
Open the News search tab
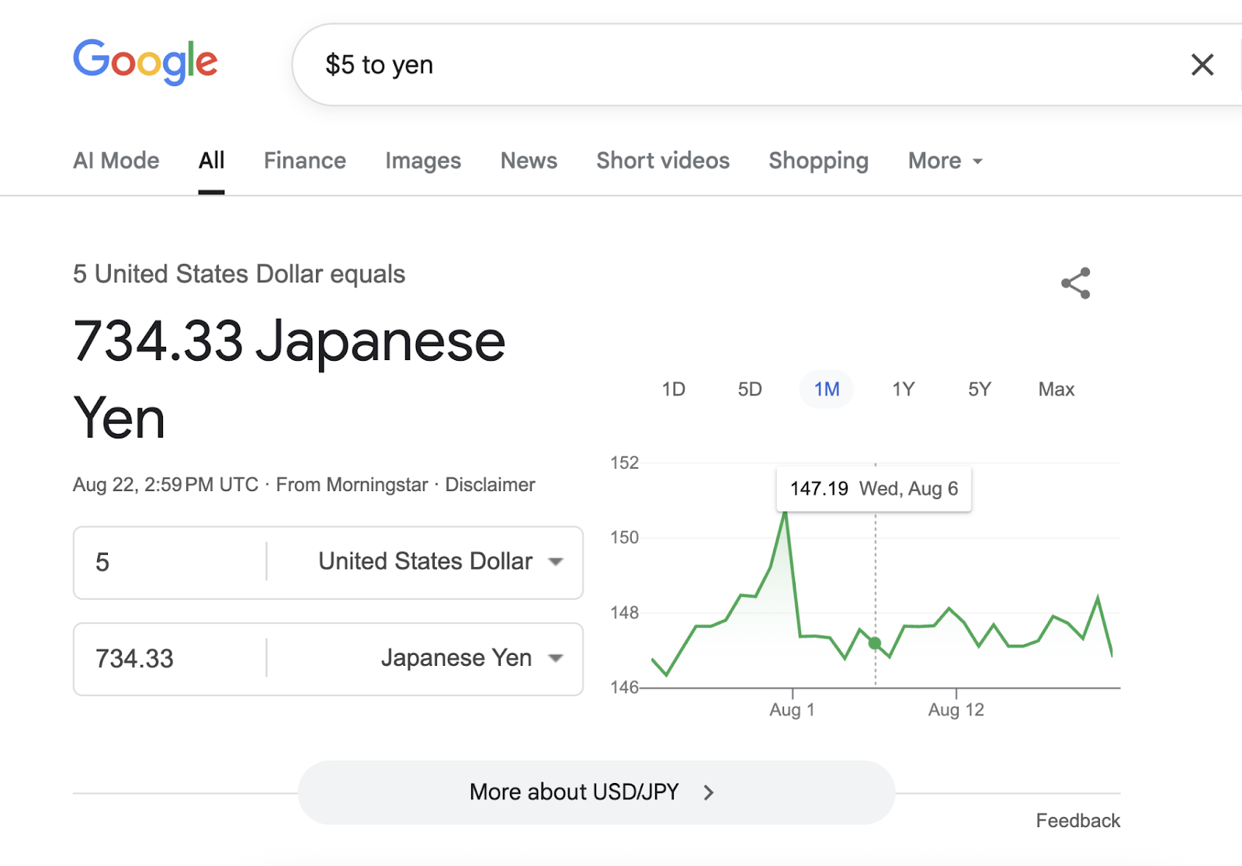point(528,161)
